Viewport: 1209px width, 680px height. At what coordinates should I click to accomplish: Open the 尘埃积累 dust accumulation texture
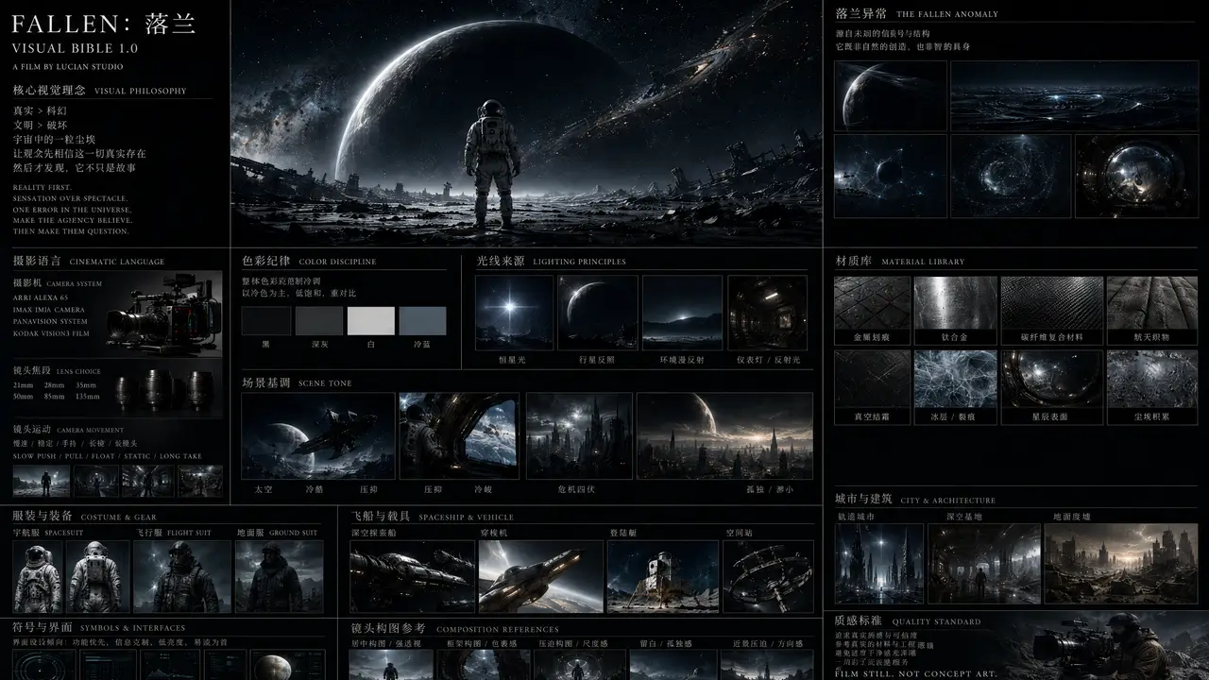pyautogui.click(x=1151, y=380)
